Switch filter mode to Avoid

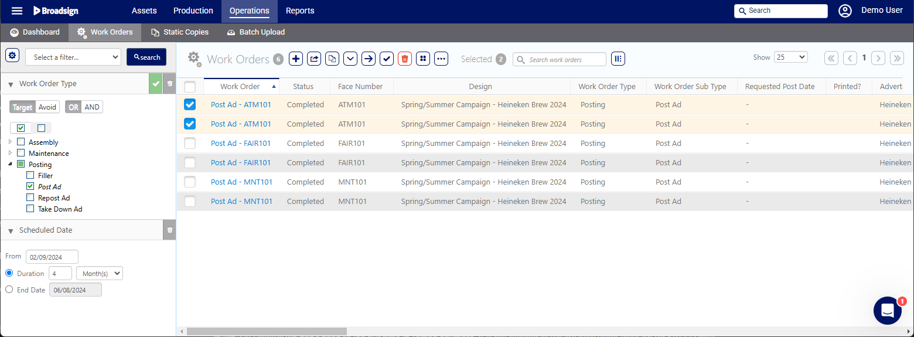point(47,107)
